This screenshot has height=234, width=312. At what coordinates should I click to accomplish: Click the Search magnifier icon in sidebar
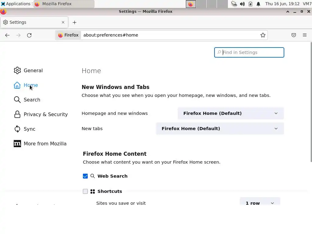click(17, 100)
